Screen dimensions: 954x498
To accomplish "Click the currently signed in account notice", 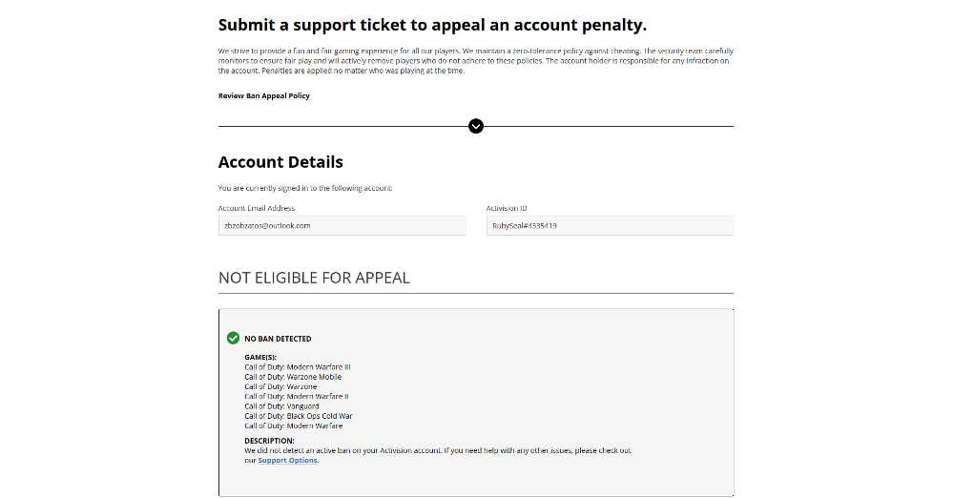I will click(305, 188).
